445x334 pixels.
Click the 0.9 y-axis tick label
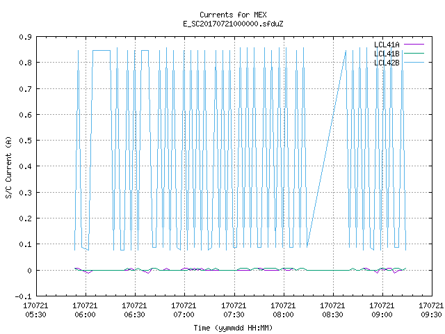[25, 37]
